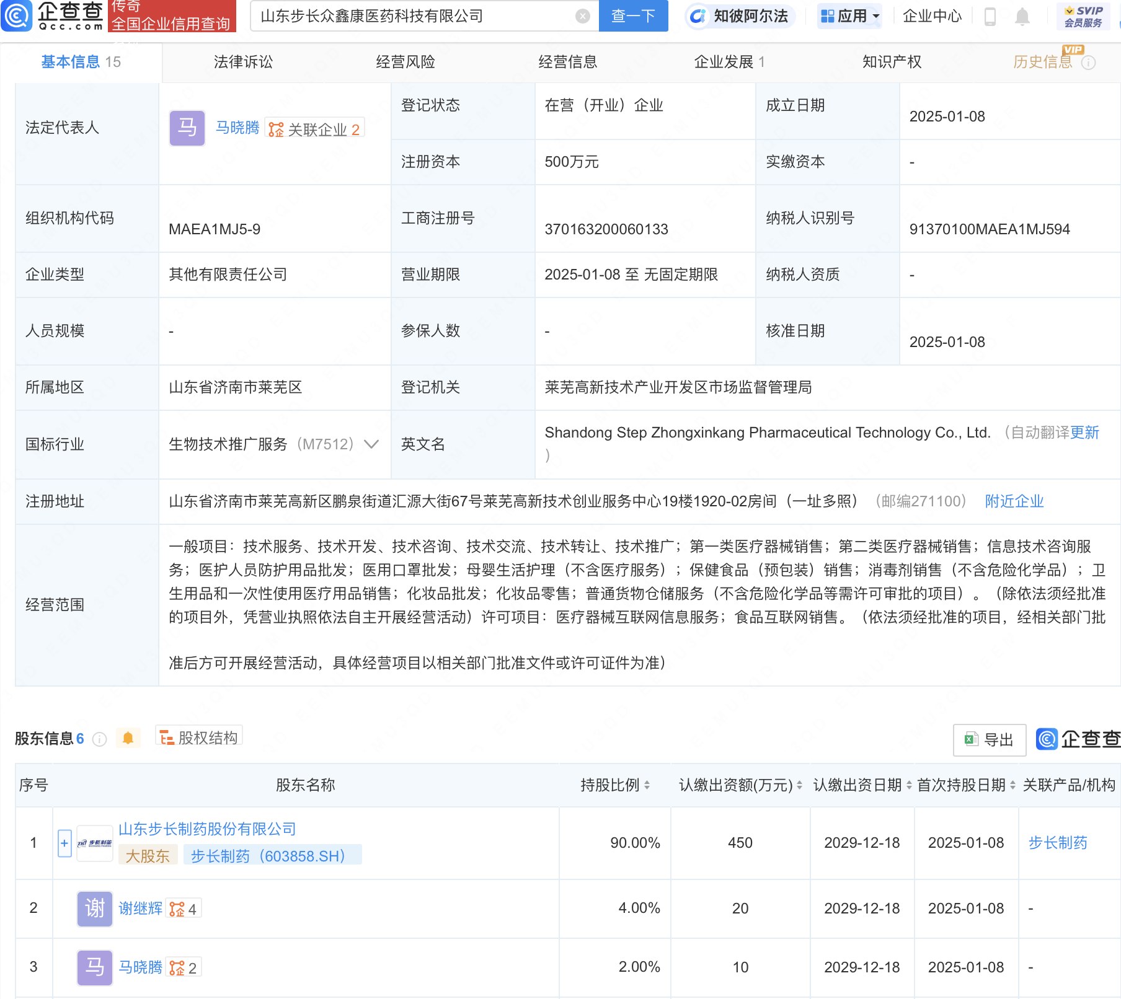The image size is (1121, 999).
Task: Open the 马晓腾 avatar in shareholder row 3
Action: click(95, 967)
